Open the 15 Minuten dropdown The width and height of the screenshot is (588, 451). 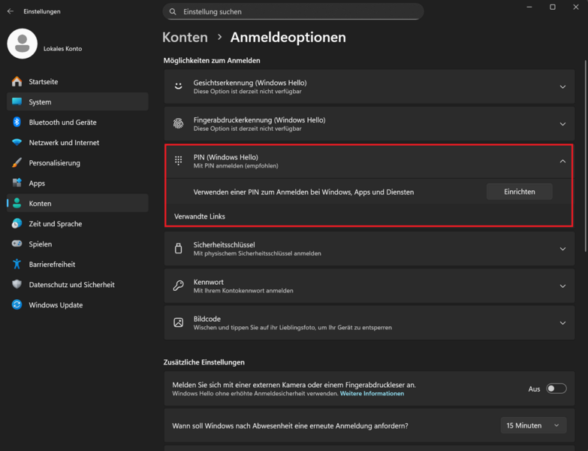coord(533,425)
